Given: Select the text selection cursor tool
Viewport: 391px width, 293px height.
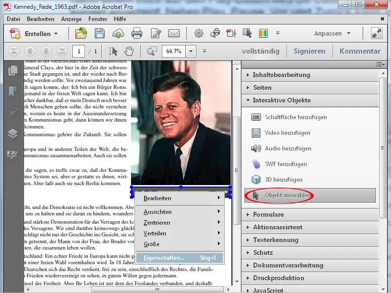Looking at the screenshot, I should pyautogui.click(x=113, y=51).
